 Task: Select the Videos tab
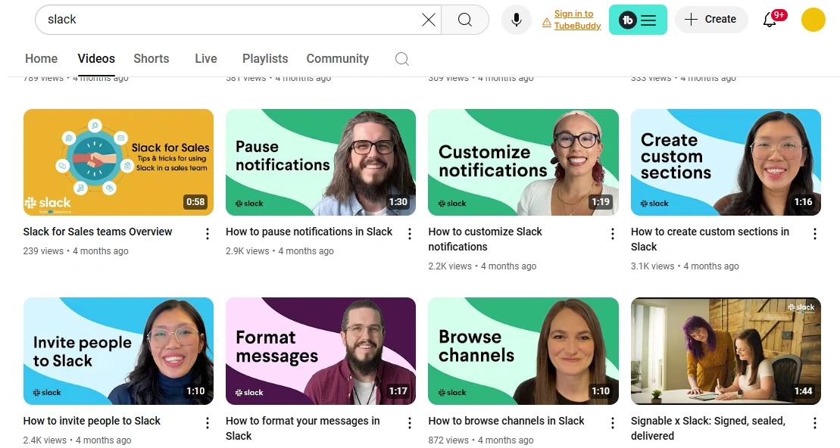click(96, 59)
